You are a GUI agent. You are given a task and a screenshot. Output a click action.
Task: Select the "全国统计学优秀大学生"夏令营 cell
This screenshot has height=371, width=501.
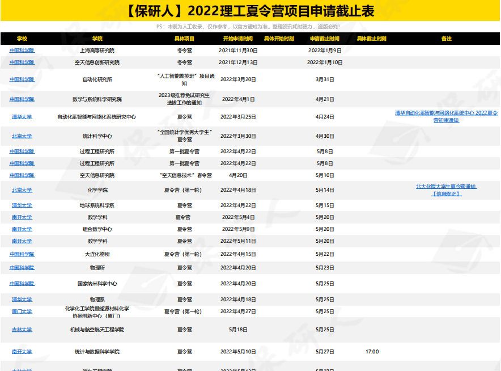[184, 136]
